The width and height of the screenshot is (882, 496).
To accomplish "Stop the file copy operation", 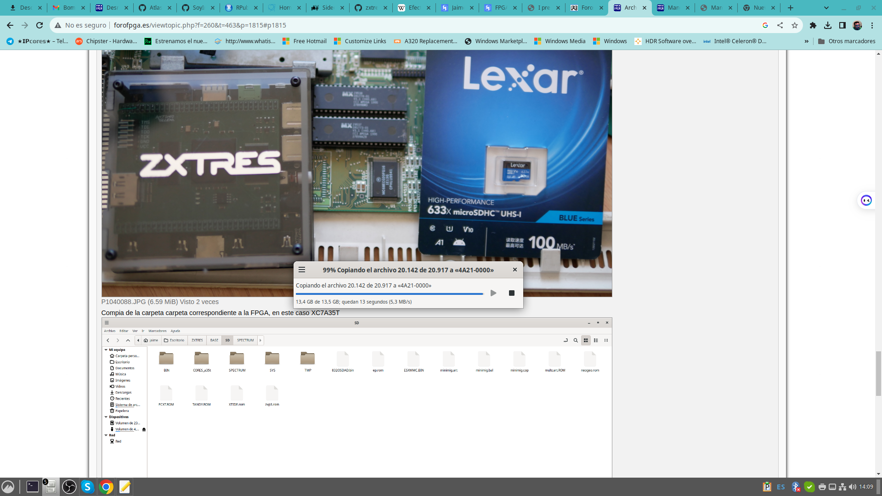I will point(511,293).
